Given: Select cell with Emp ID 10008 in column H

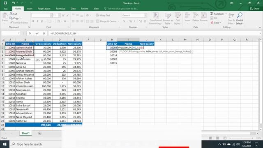Looking at the screenshot, I should pyautogui.click(x=112, y=51).
